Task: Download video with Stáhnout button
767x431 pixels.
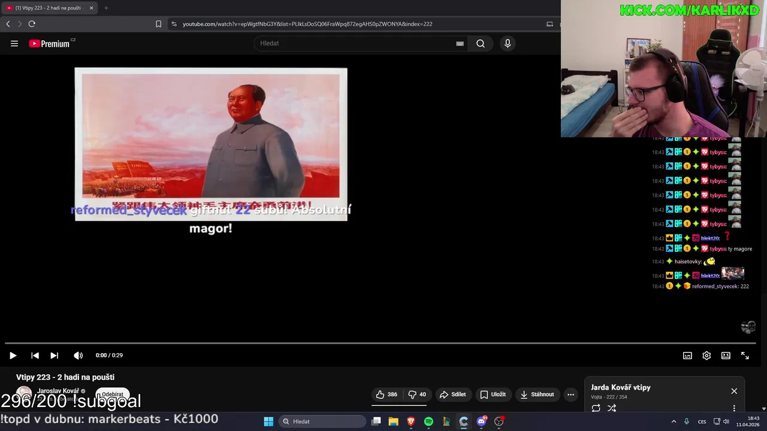Action: [x=537, y=394]
